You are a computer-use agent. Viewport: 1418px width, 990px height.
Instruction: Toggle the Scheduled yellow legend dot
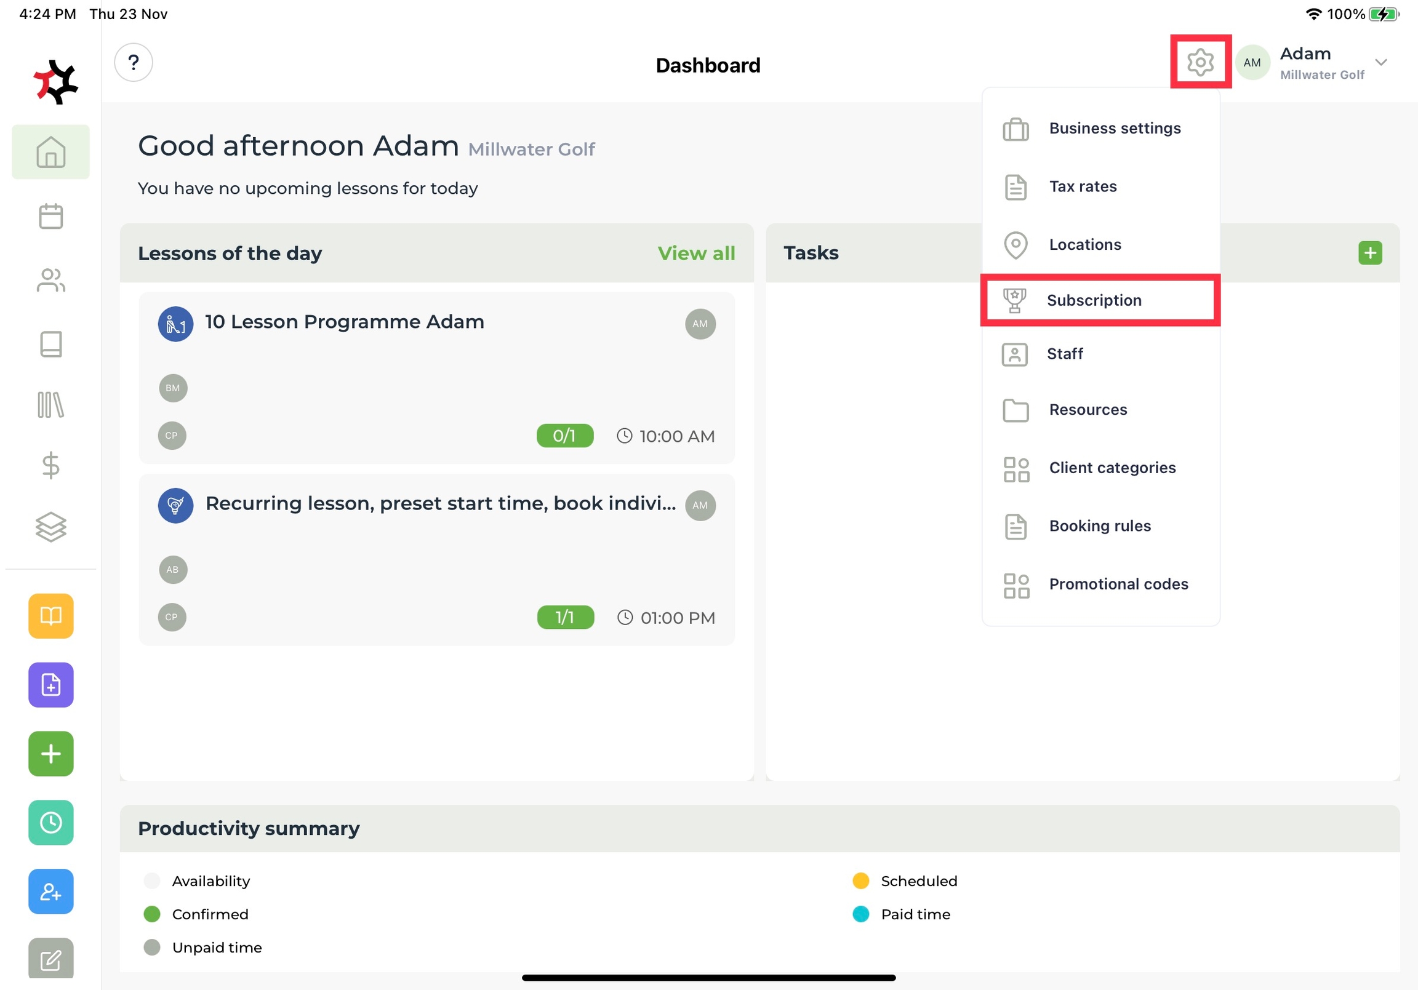coord(860,880)
